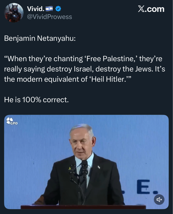Click the phrase "modern equivalent" in the tweet
Viewport: 173px width, 214px height.
(x=56, y=79)
